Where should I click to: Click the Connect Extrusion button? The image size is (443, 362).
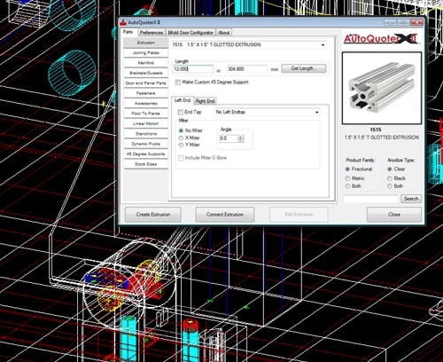click(x=225, y=215)
